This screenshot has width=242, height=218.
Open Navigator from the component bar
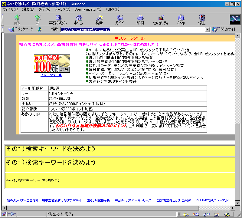186,214
